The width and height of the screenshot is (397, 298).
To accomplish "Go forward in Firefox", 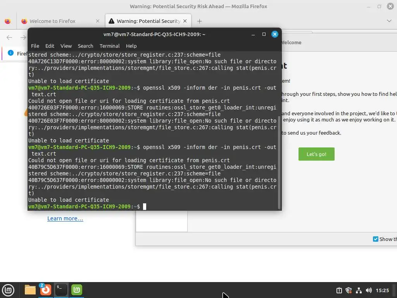I will (23, 38).
